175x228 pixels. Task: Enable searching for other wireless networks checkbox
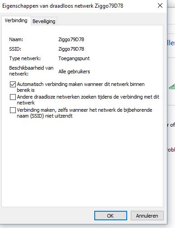13,97
